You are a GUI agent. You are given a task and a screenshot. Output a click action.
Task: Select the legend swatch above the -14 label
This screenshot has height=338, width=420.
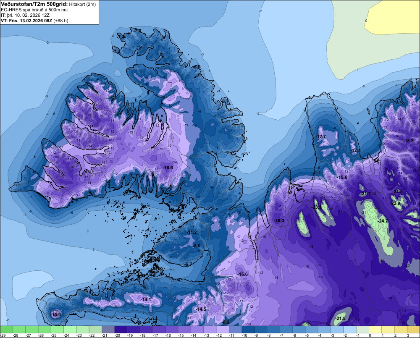[x=197, y=329]
